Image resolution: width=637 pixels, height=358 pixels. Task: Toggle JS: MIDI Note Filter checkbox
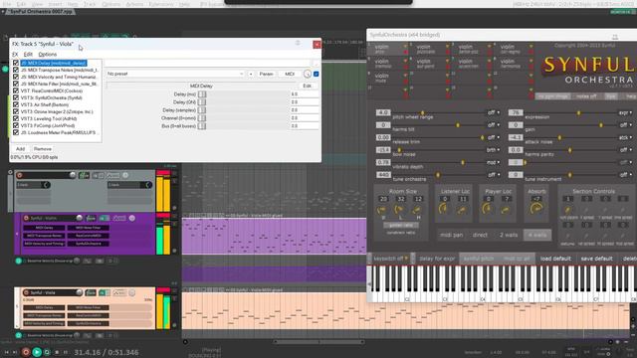pos(16,84)
